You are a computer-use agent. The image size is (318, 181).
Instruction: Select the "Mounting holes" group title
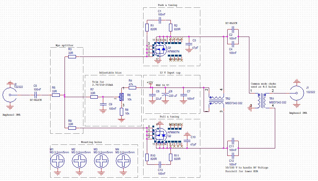[91, 142]
